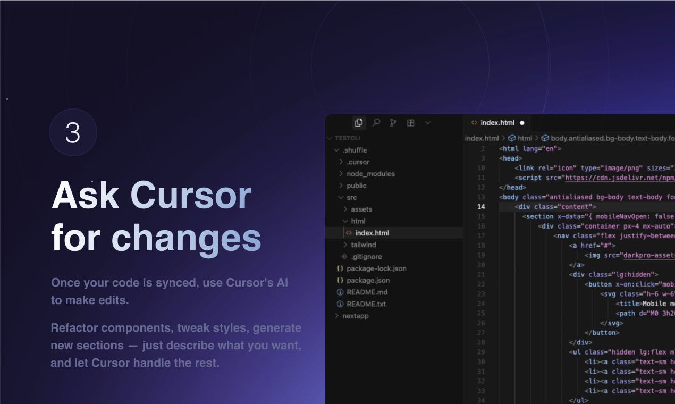Click the <a href="#"> code line
The height and width of the screenshot is (404, 675).
(x=592, y=246)
